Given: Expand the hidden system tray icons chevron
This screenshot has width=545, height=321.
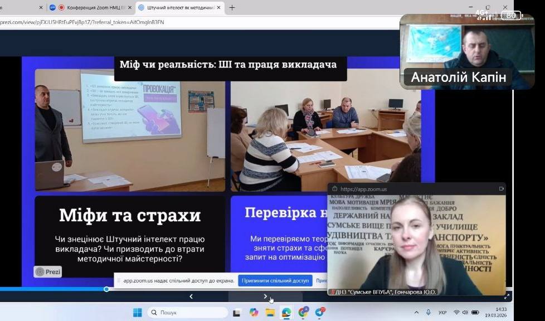Looking at the screenshot, I should (x=417, y=313).
